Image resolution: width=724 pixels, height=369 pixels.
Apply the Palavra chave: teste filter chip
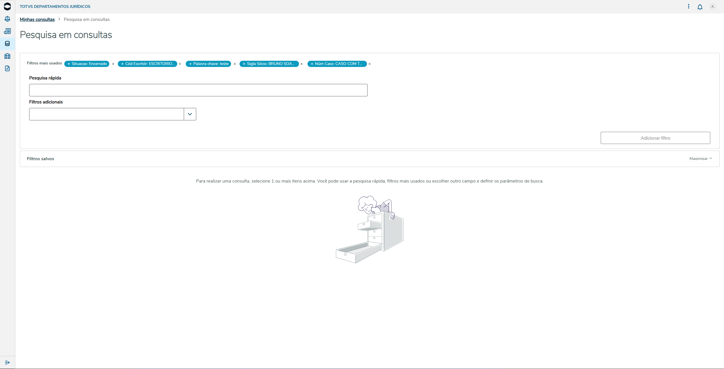pos(208,64)
